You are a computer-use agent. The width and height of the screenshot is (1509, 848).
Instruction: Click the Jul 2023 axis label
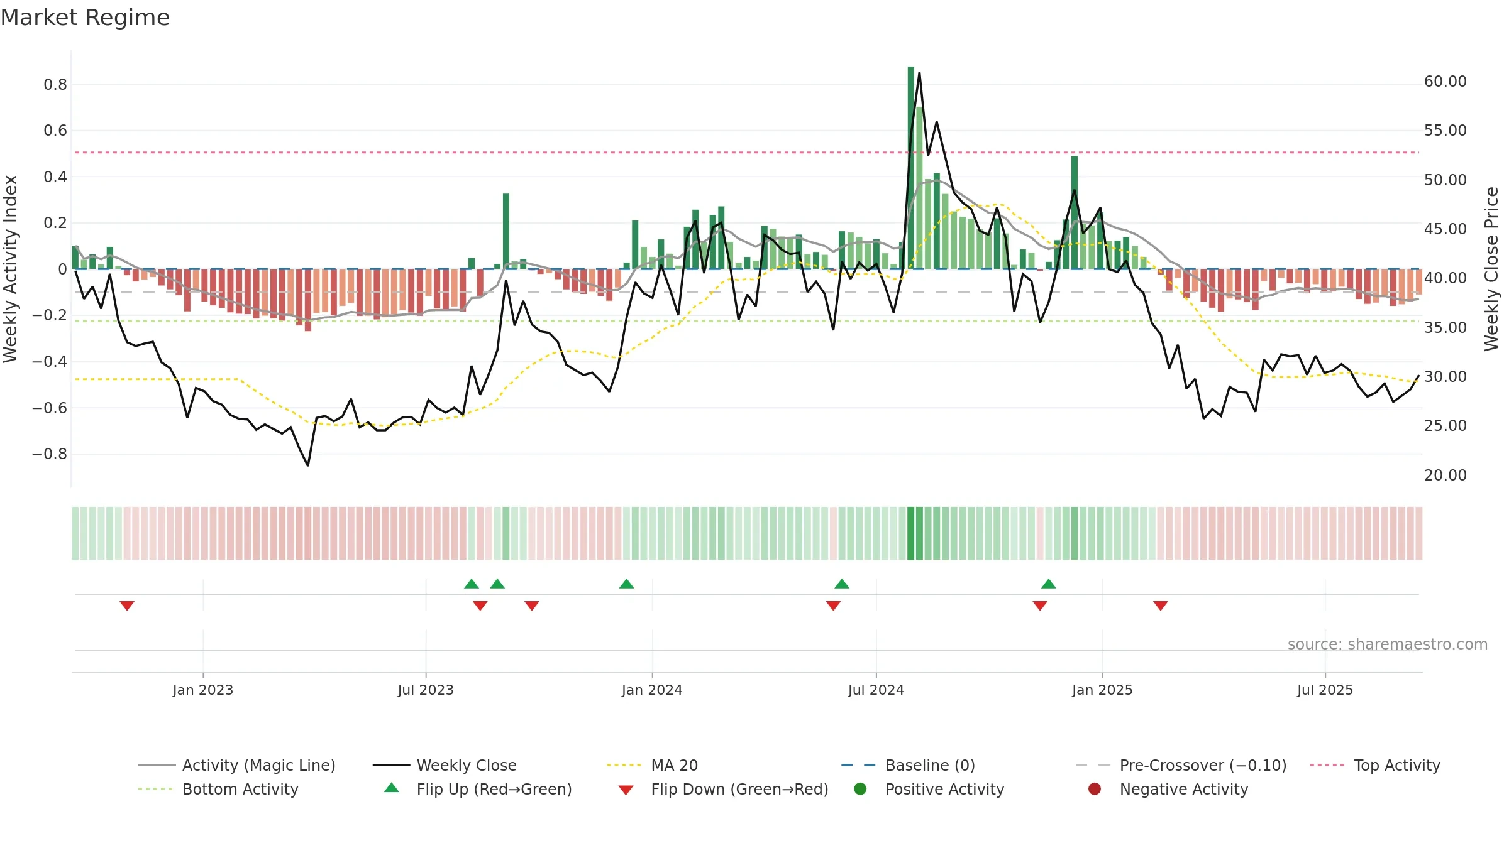point(426,690)
